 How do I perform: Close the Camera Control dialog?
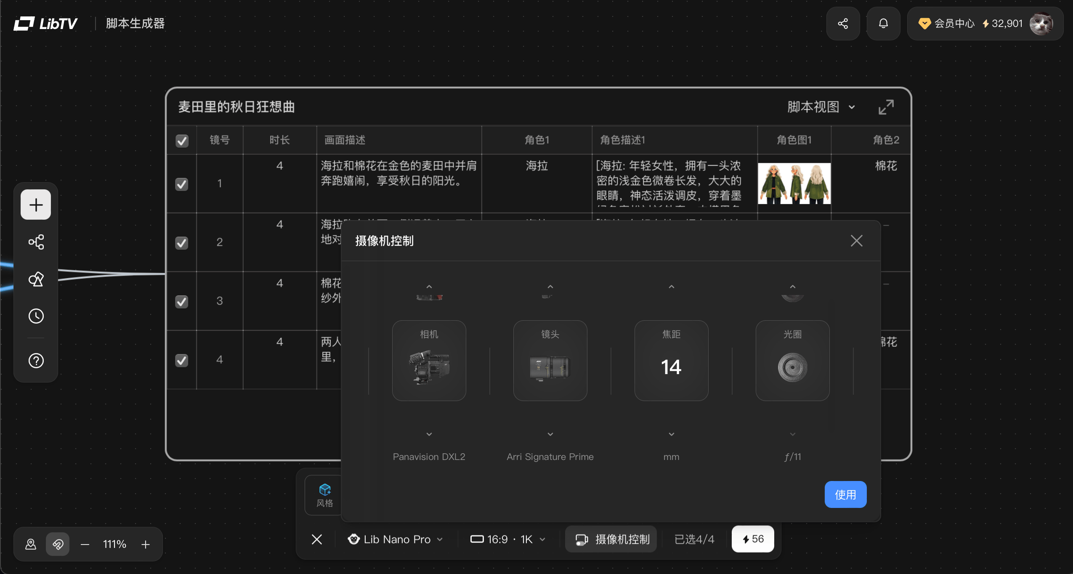click(857, 241)
